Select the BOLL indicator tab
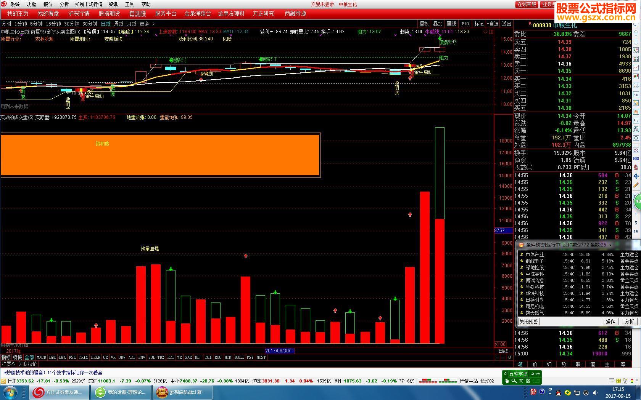Screen dimensions: 641x400 point(239,357)
